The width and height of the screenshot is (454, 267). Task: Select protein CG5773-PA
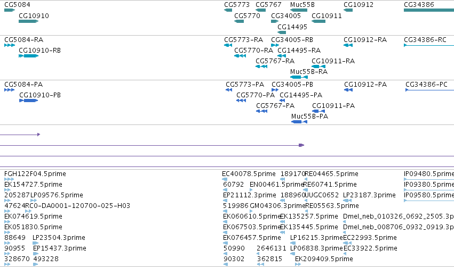click(245, 85)
